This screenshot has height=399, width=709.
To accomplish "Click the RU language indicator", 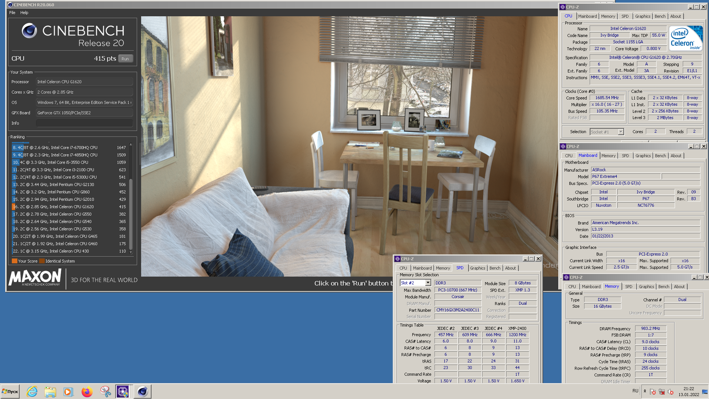I will point(635,391).
